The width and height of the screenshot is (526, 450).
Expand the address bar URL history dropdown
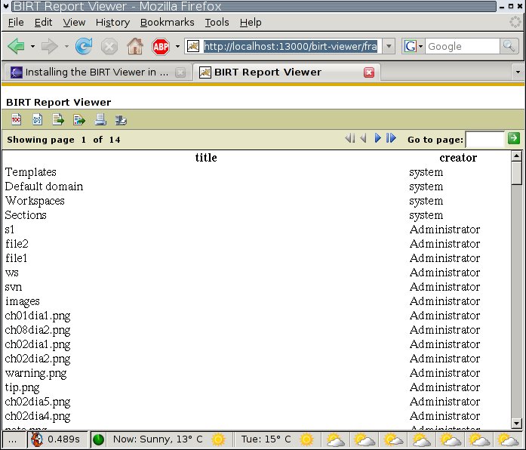pos(389,46)
